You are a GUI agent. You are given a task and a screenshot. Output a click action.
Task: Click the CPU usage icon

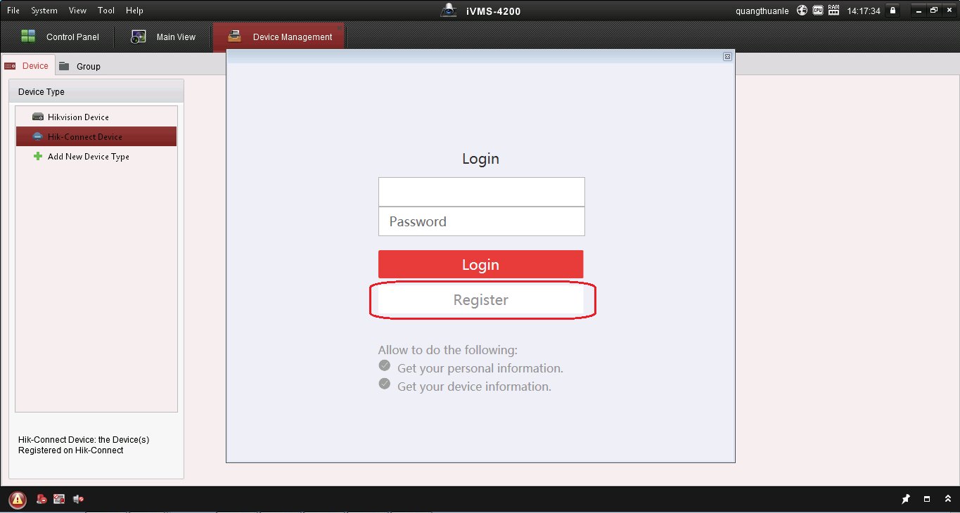[818, 11]
